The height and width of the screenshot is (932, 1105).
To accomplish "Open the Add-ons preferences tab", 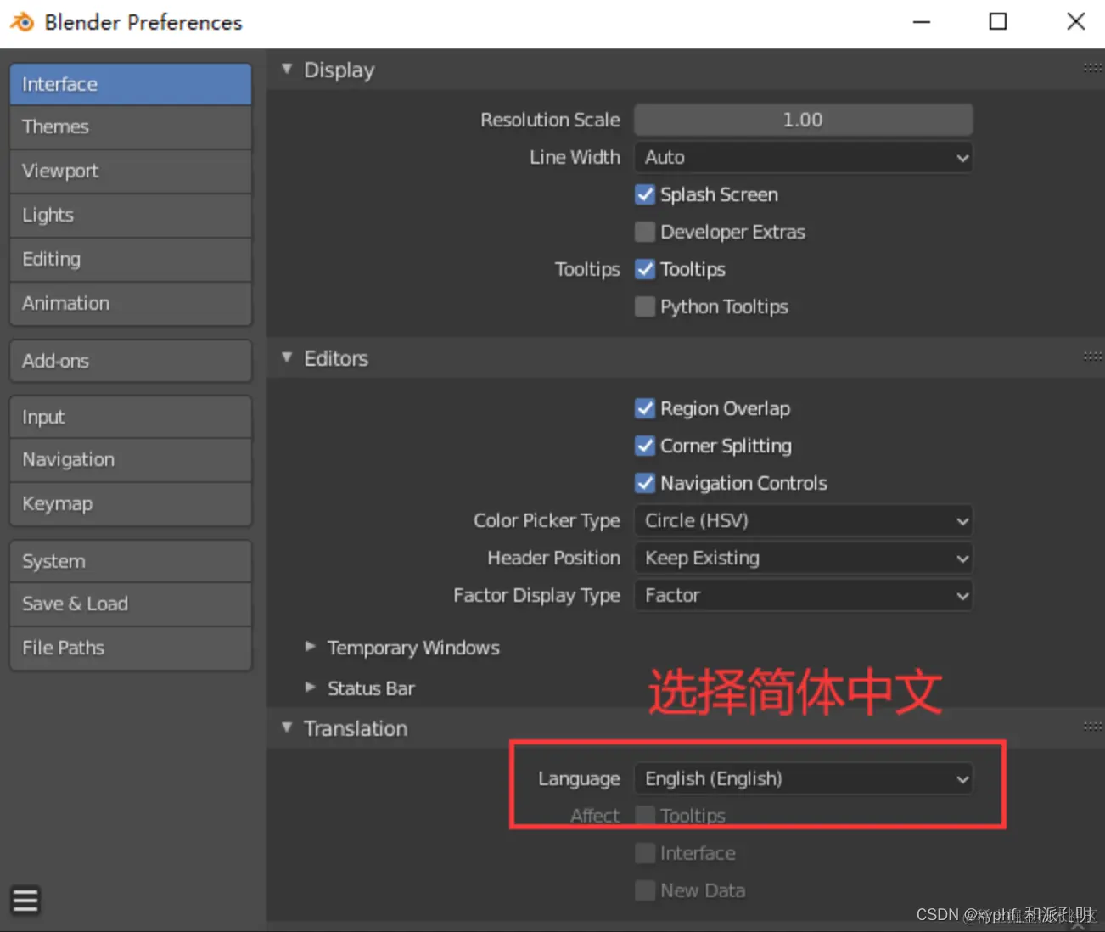I will [131, 361].
